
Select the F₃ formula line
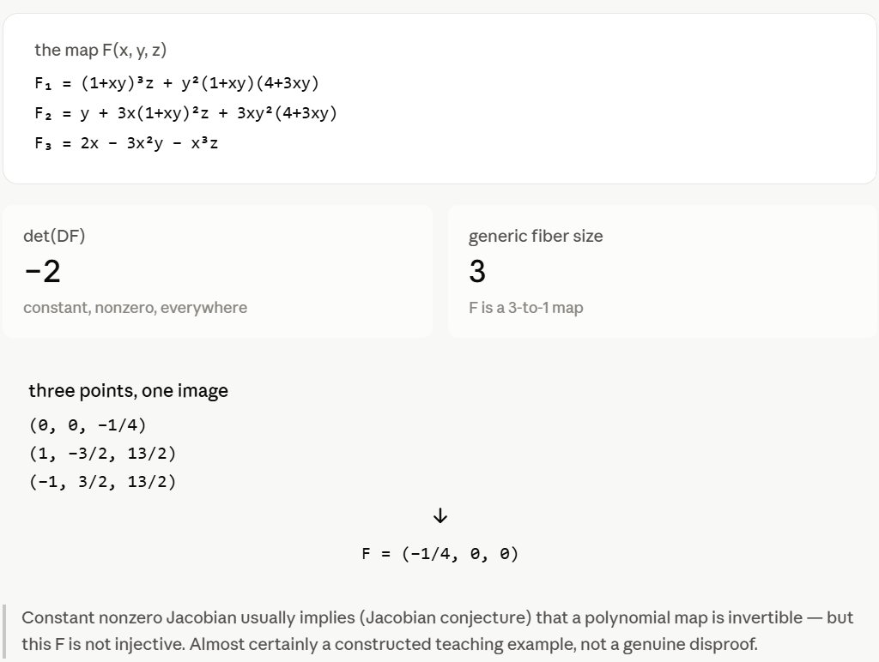click(x=126, y=143)
